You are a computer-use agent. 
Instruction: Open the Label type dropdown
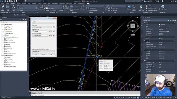coord(42,27)
